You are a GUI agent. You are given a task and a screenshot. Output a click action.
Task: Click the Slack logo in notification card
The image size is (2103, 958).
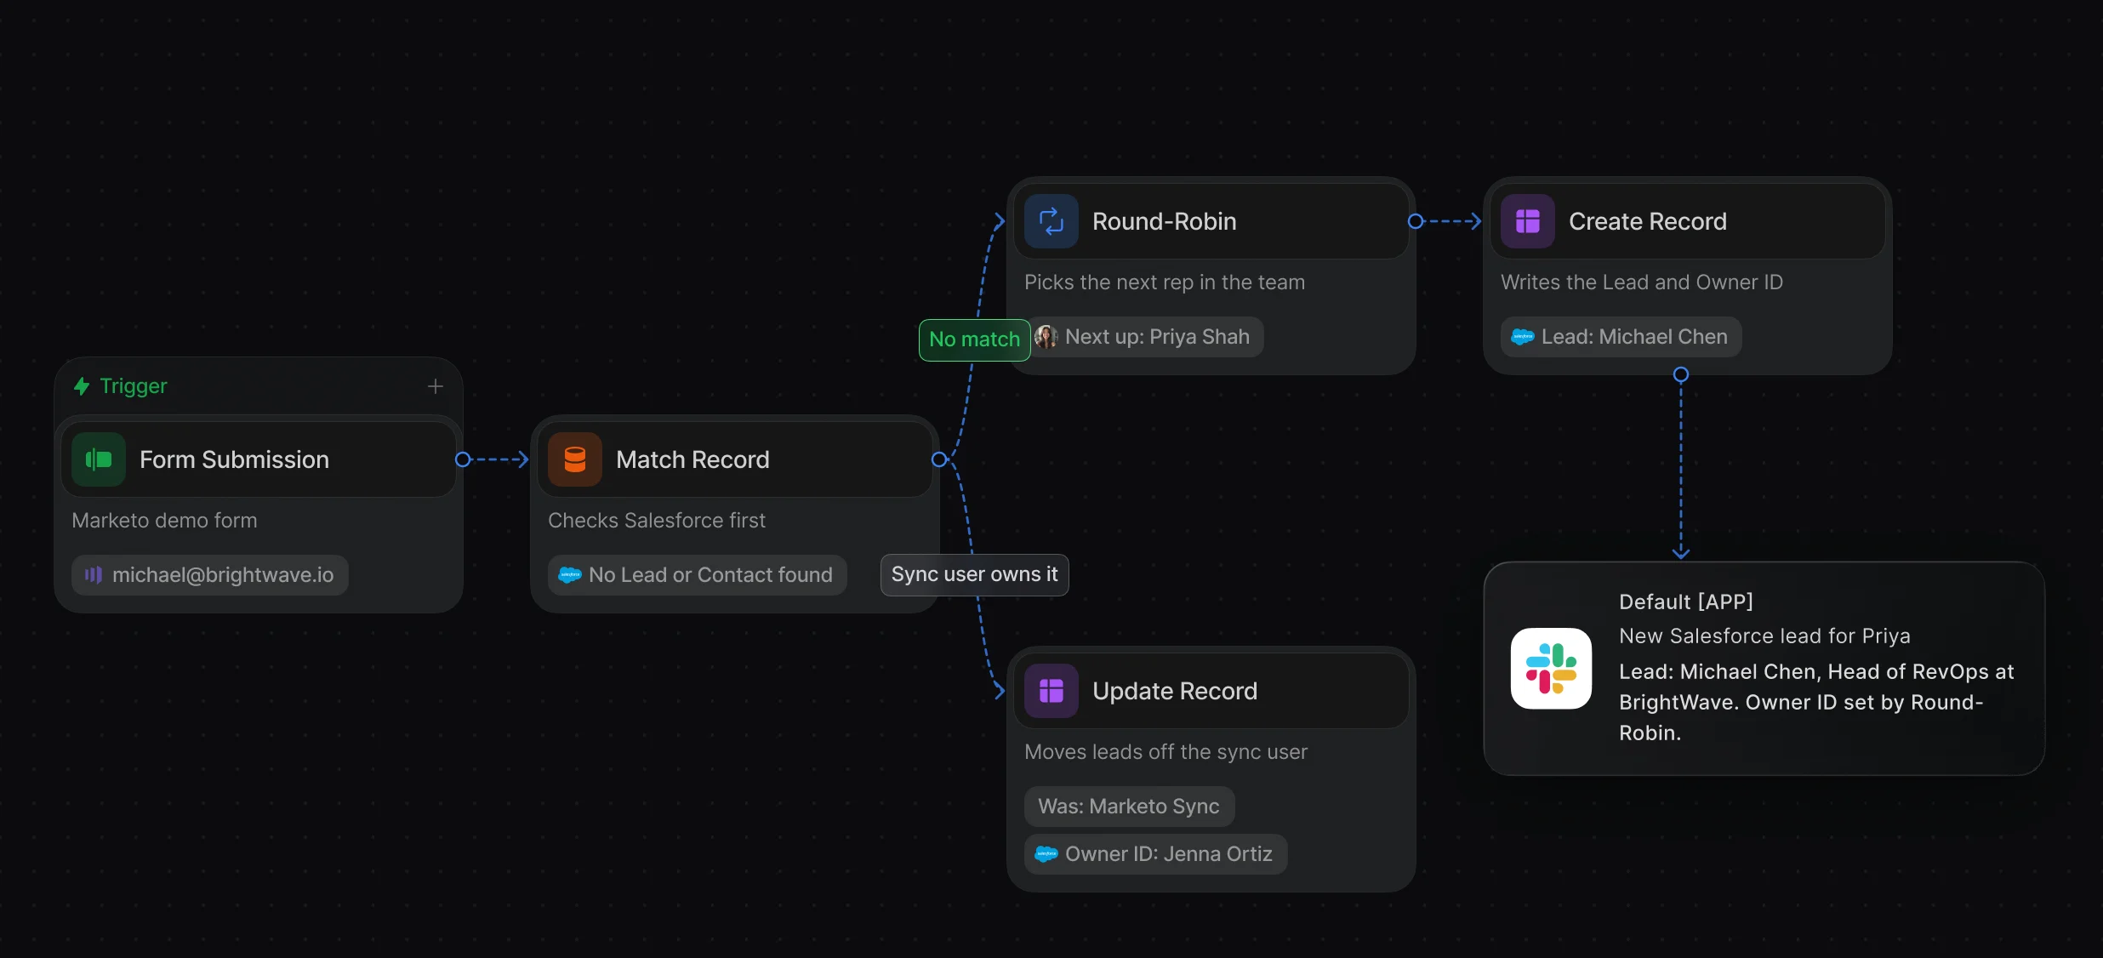pyautogui.click(x=1551, y=669)
